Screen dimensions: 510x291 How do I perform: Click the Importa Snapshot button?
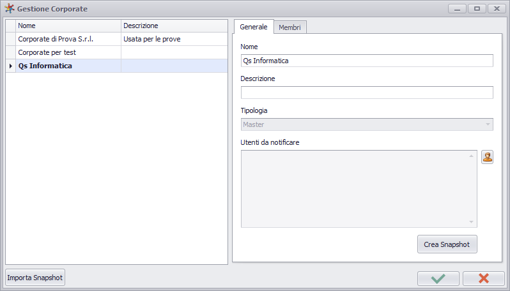(35, 278)
